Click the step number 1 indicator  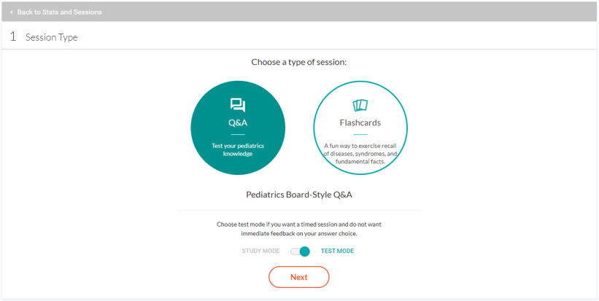(x=13, y=37)
